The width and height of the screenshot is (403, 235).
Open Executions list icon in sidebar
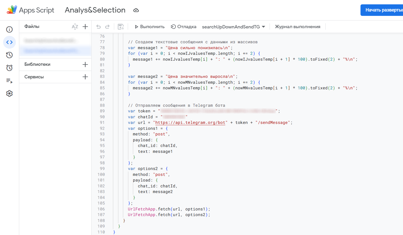[x=9, y=81]
